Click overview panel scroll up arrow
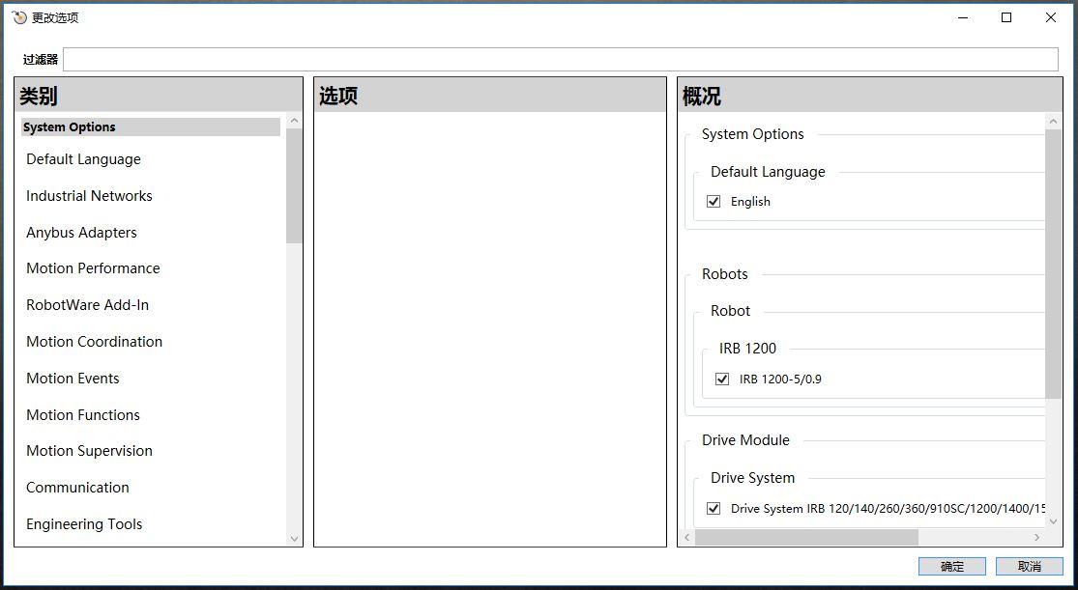This screenshot has width=1078, height=590. pos(1053,122)
